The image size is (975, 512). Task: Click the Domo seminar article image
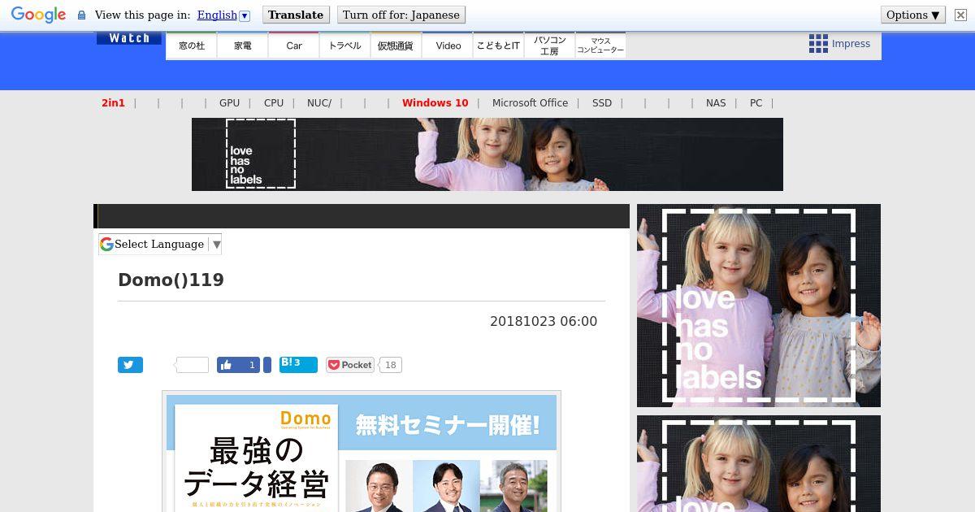point(362,453)
